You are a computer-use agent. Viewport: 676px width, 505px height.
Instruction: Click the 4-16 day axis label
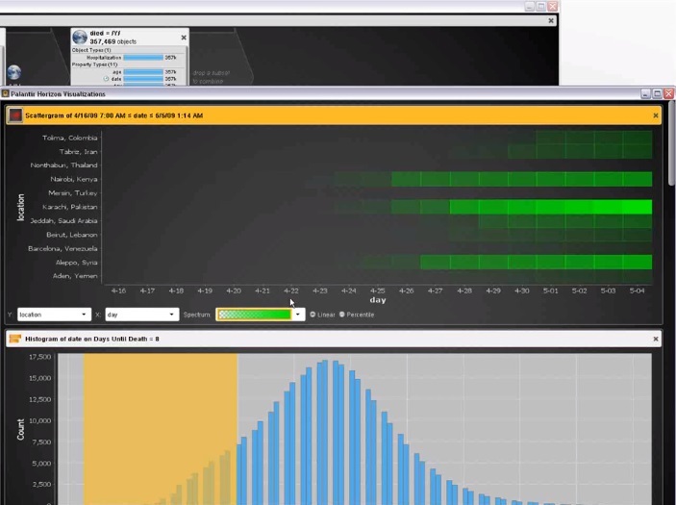coord(118,290)
